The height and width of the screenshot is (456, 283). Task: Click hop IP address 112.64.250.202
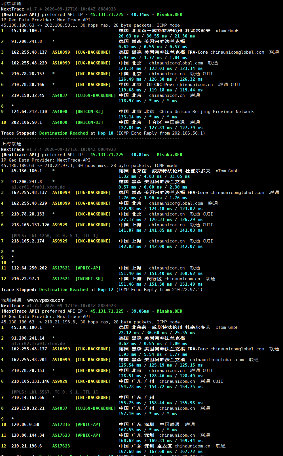click(29, 268)
